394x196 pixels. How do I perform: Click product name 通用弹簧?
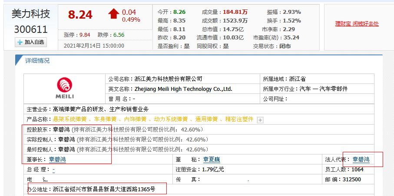click(206, 119)
